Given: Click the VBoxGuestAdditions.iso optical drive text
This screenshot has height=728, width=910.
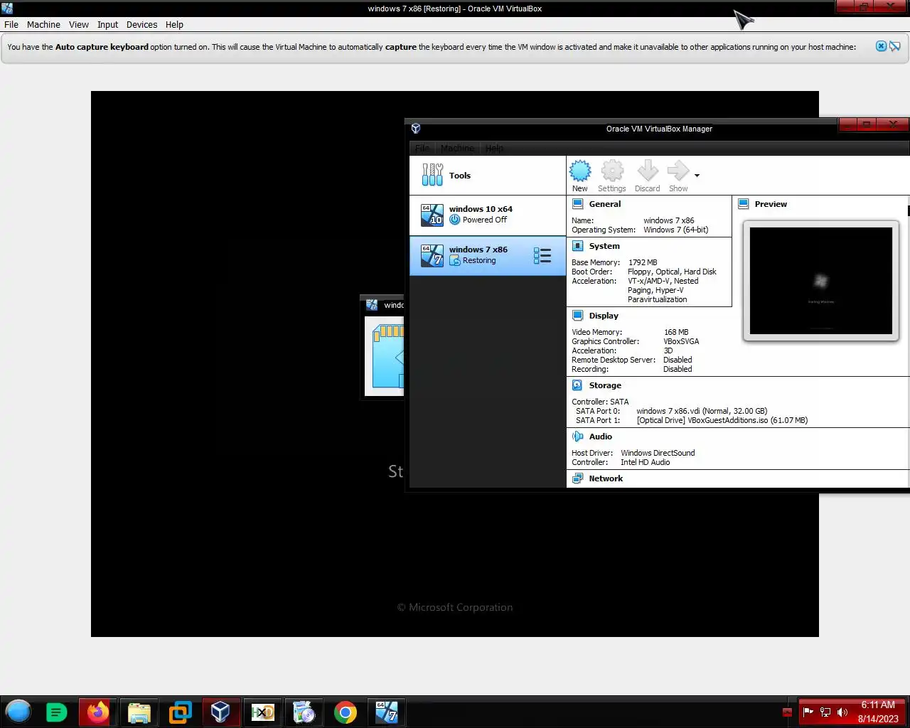Looking at the screenshot, I should (x=722, y=420).
